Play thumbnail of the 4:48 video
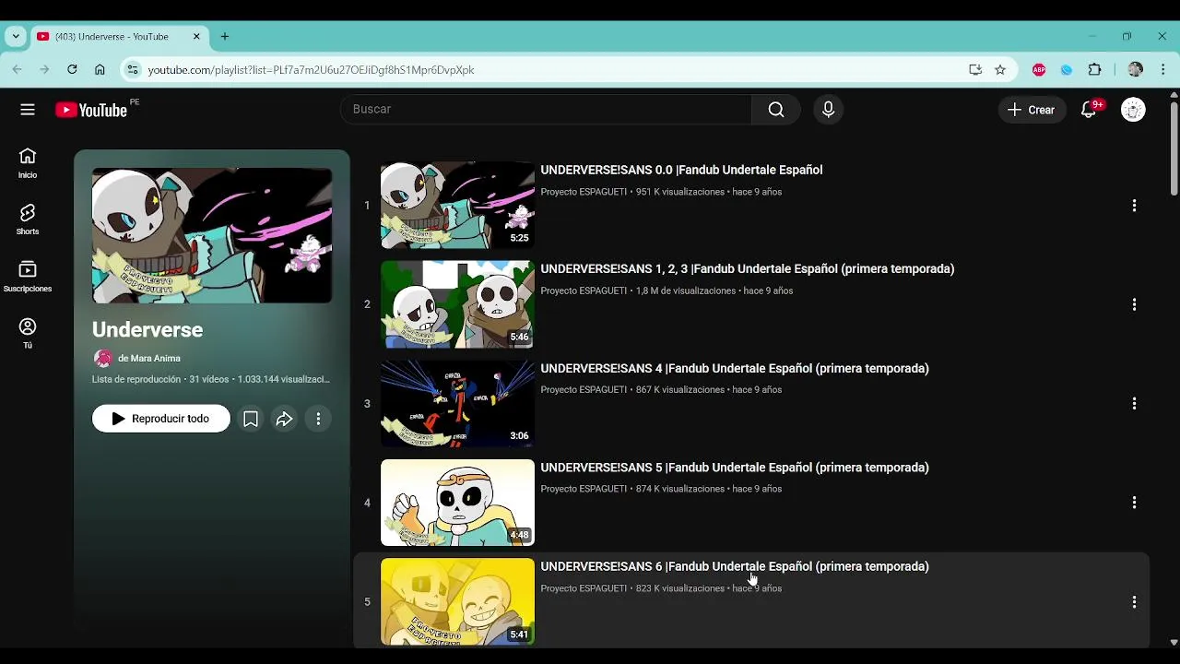 [x=457, y=503]
